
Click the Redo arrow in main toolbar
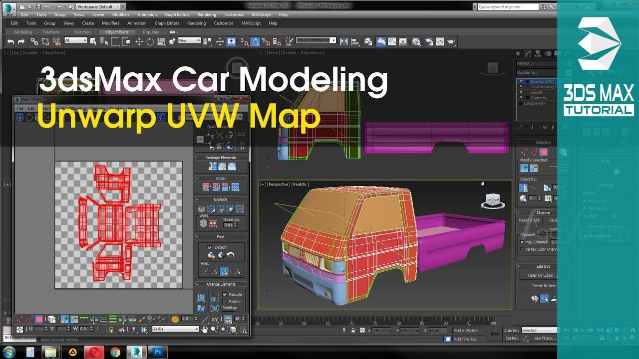click(20, 41)
